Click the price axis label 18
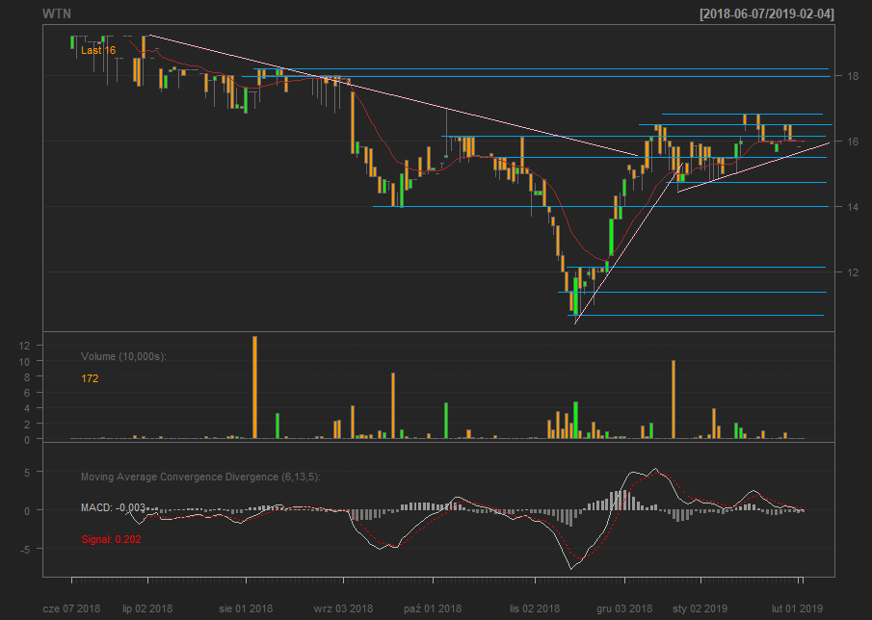This screenshot has width=872, height=620. pos(853,76)
